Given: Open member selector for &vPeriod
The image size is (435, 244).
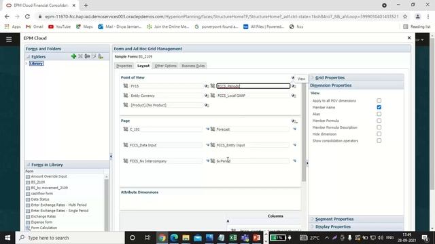Looking at the screenshot, I should coord(213,161).
